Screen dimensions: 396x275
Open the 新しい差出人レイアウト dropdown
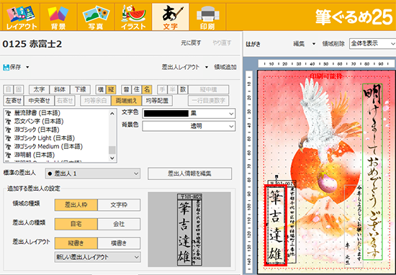coord(97,257)
